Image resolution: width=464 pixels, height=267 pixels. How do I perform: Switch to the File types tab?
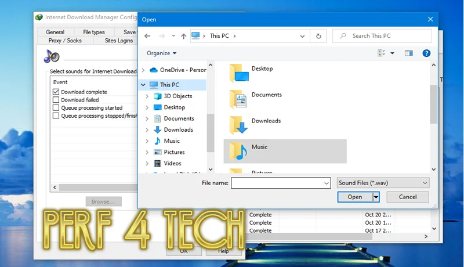click(x=94, y=33)
